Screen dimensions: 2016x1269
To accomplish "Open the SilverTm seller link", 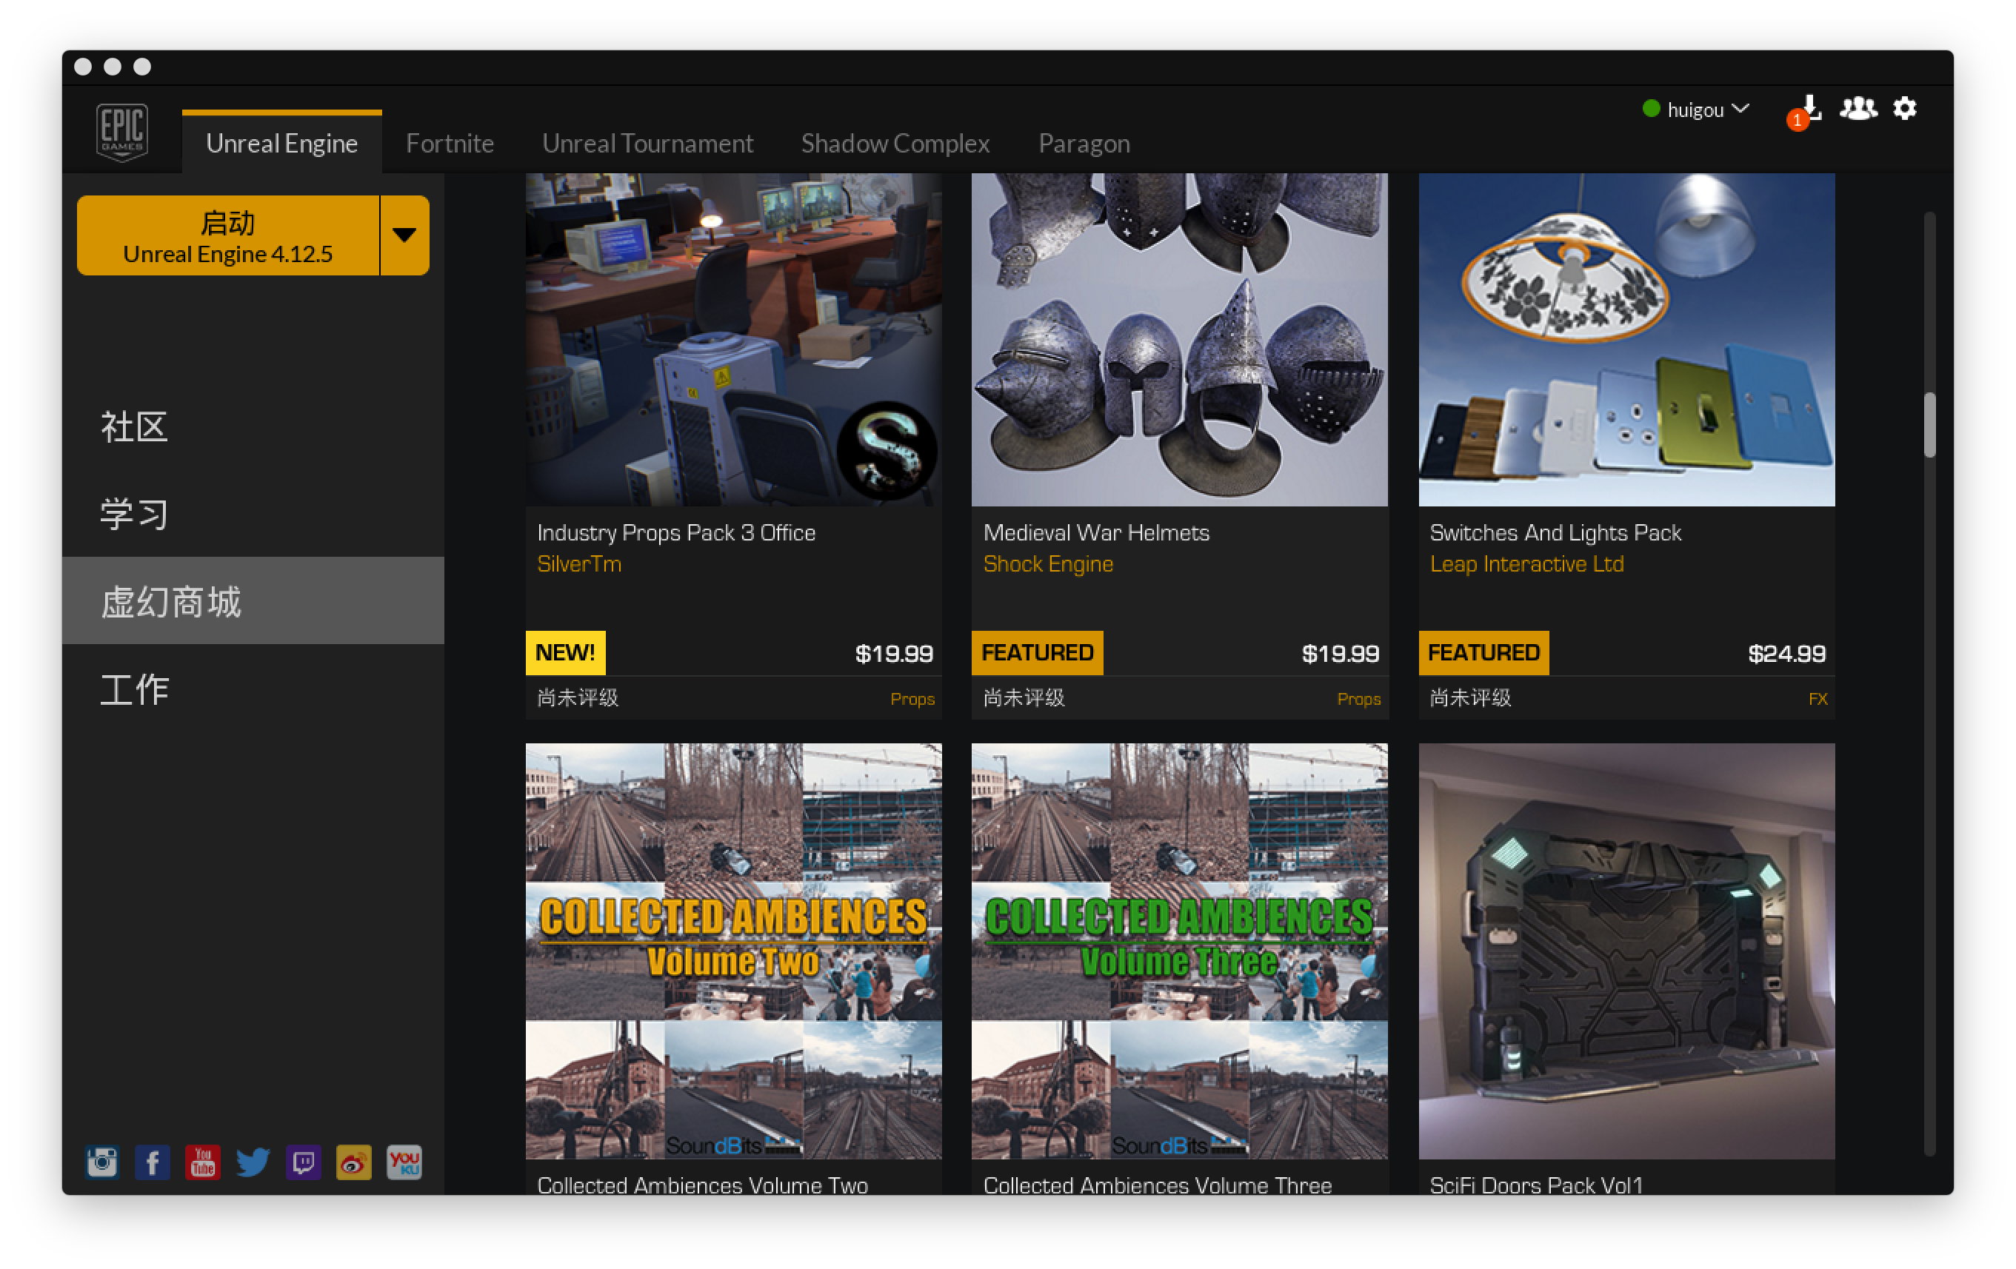I will pos(578,564).
